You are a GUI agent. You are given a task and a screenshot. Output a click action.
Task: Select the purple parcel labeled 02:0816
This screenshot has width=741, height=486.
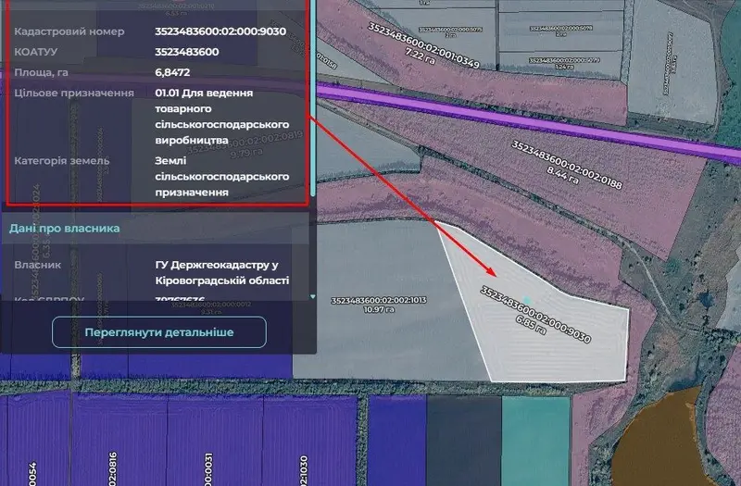(x=119, y=442)
